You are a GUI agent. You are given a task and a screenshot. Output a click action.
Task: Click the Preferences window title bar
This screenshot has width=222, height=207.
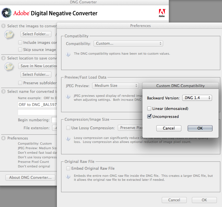coord(140,26)
